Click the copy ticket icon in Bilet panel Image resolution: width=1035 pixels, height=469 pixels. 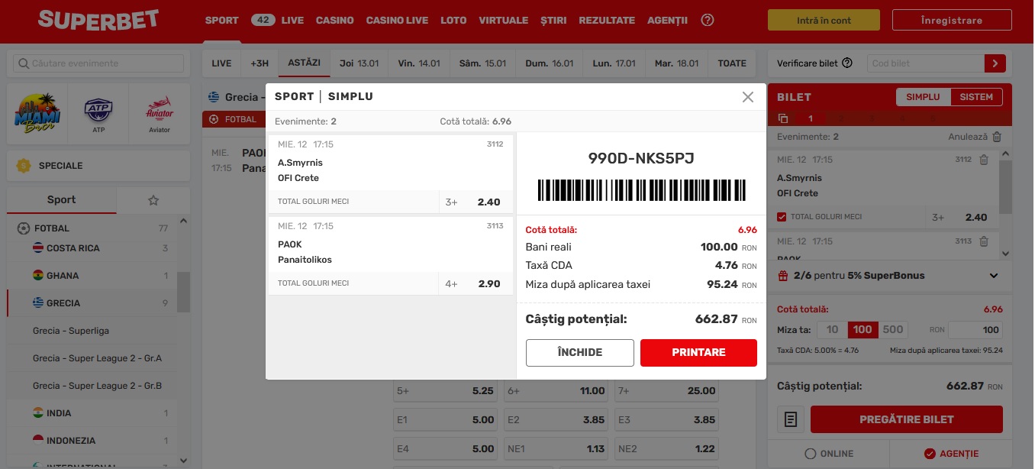pos(783,118)
